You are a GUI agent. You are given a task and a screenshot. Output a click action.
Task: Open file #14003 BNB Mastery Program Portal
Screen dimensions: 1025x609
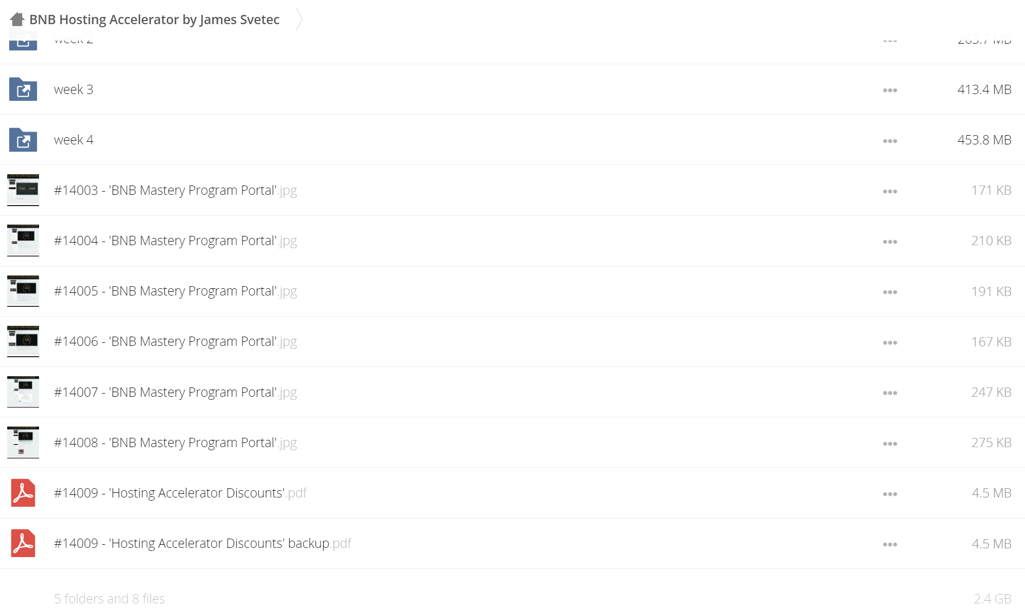175,190
